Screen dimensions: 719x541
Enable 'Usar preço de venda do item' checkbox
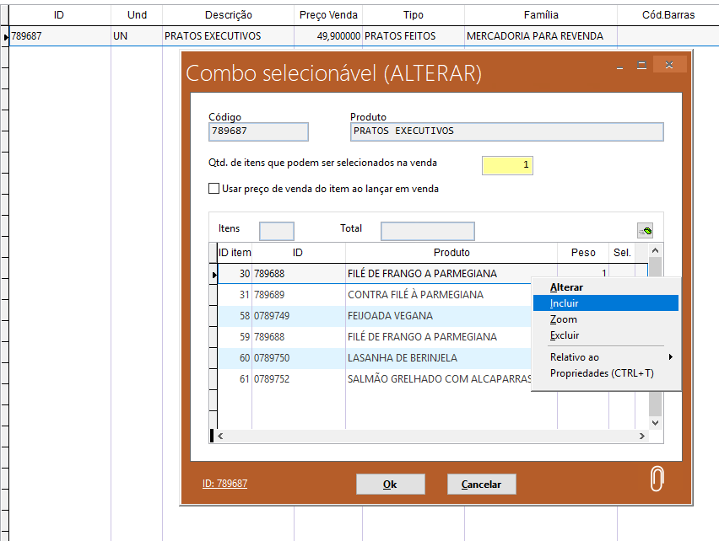[214, 189]
